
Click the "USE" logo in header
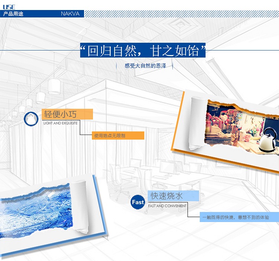pyautogui.click(x=9, y=7)
